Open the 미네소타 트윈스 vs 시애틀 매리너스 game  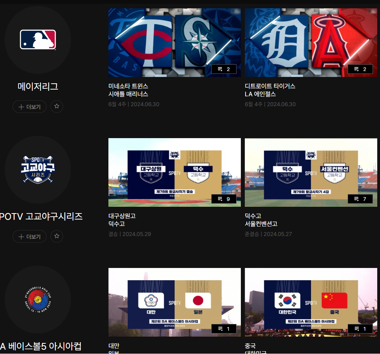click(x=174, y=43)
